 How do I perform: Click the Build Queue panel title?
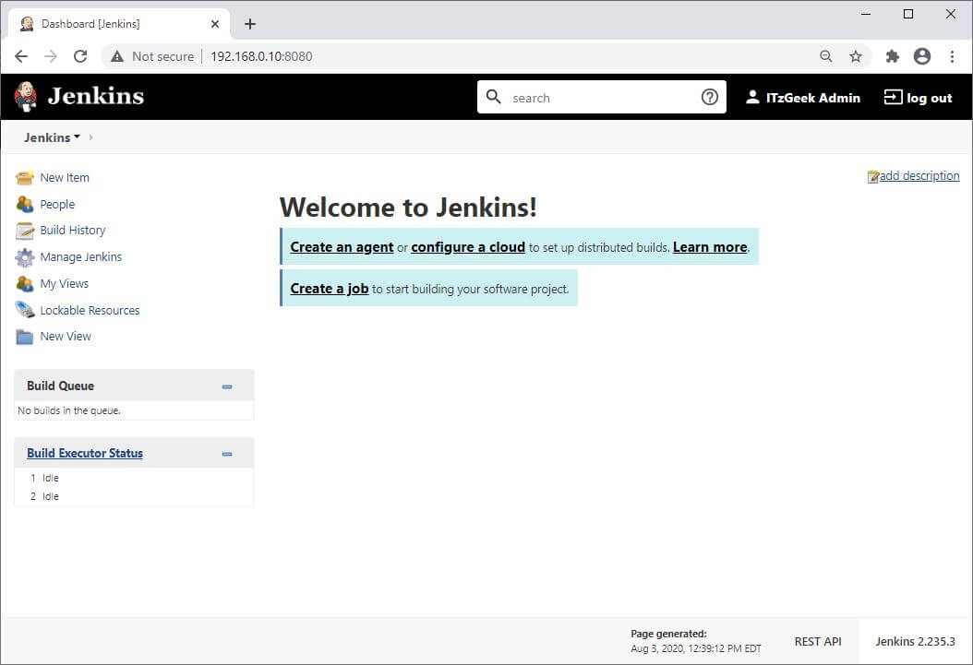[60, 386]
